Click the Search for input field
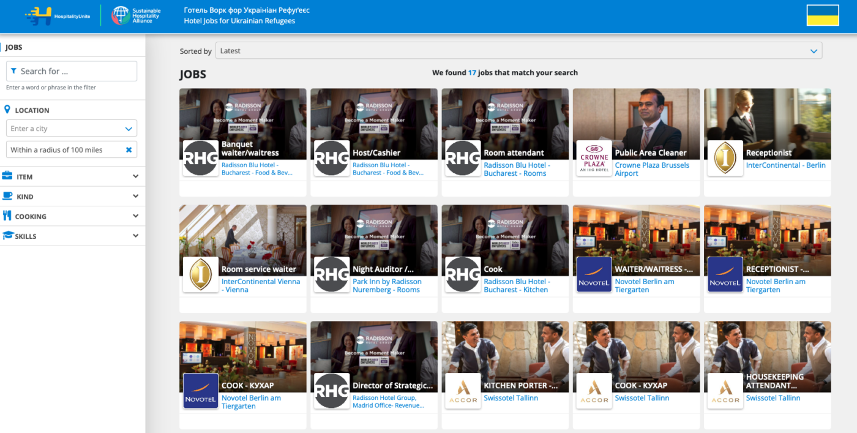The image size is (857, 433). click(x=72, y=71)
